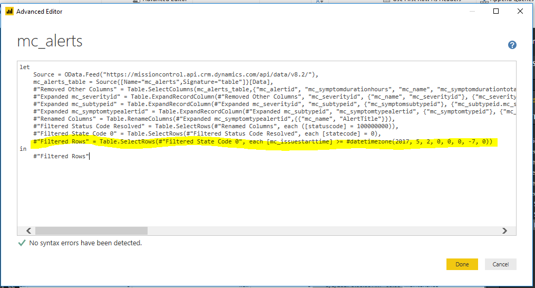Click the horizontal scrollbar right arrow
This screenshot has width=535, height=288.
504,231
